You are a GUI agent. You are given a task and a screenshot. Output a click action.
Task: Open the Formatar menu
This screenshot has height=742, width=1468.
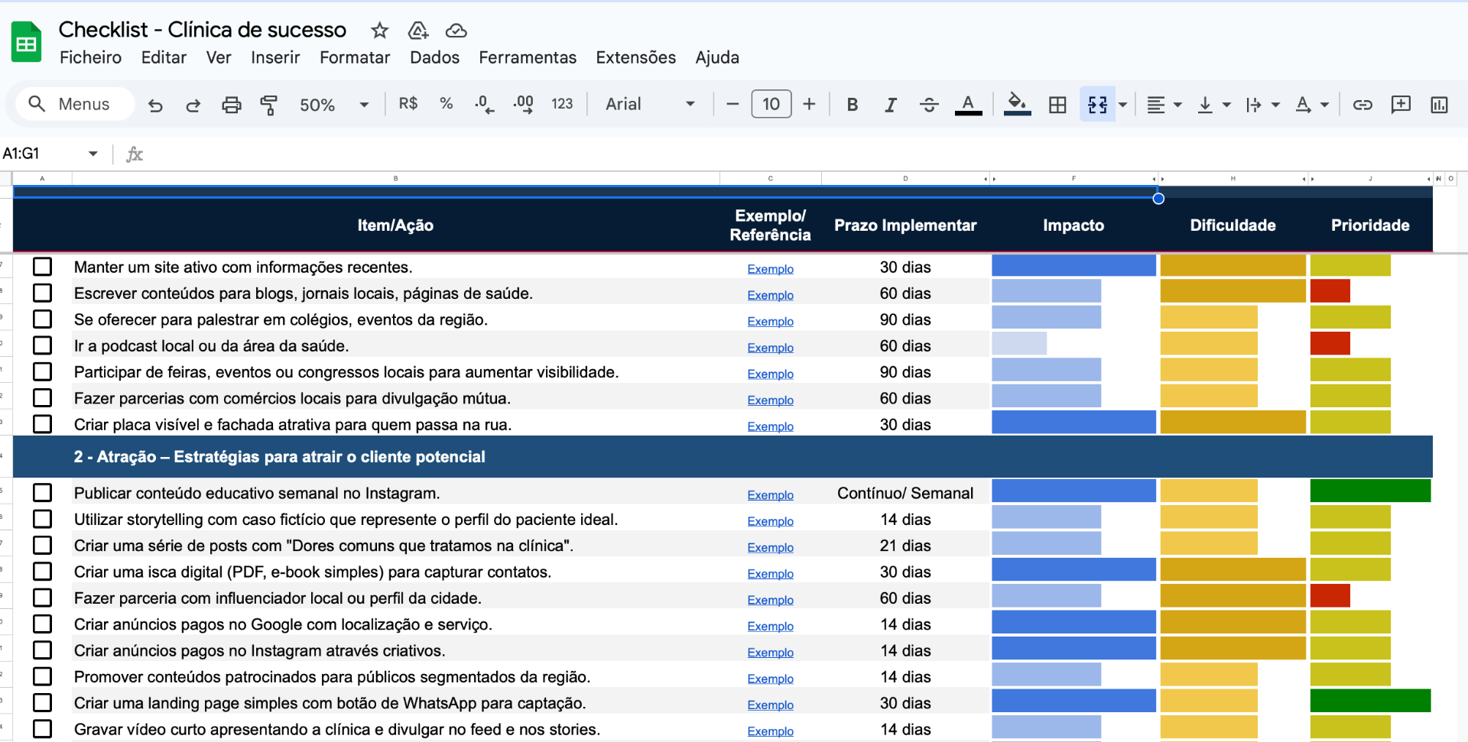point(354,57)
